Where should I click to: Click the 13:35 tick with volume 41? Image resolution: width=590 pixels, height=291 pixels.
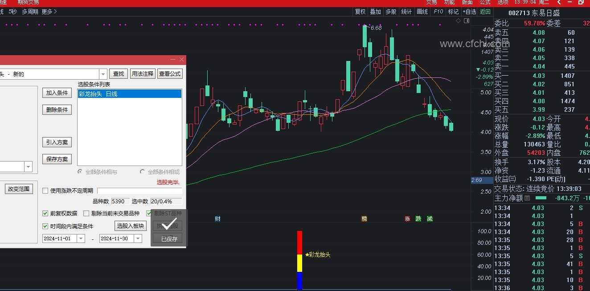[542, 264]
